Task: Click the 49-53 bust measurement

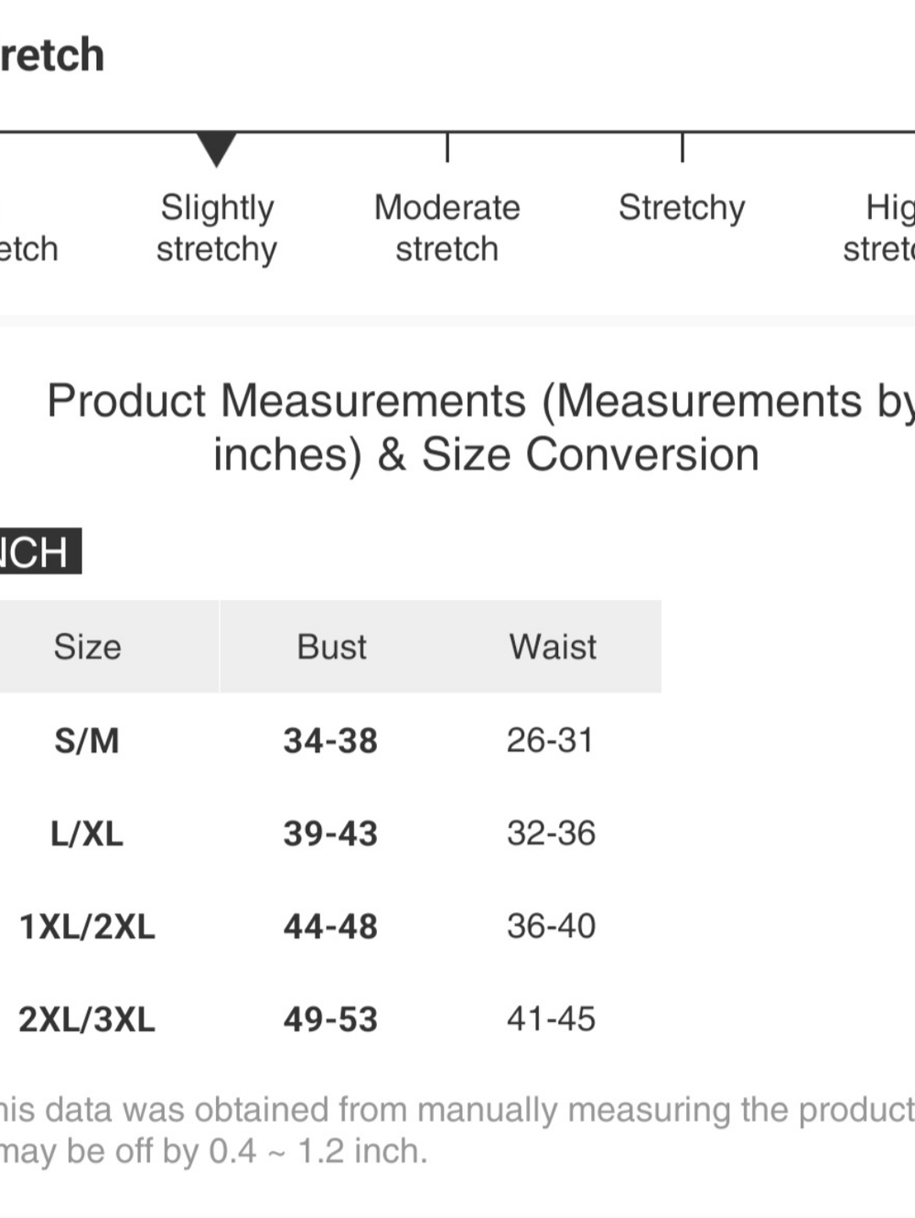Action: [330, 1019]
